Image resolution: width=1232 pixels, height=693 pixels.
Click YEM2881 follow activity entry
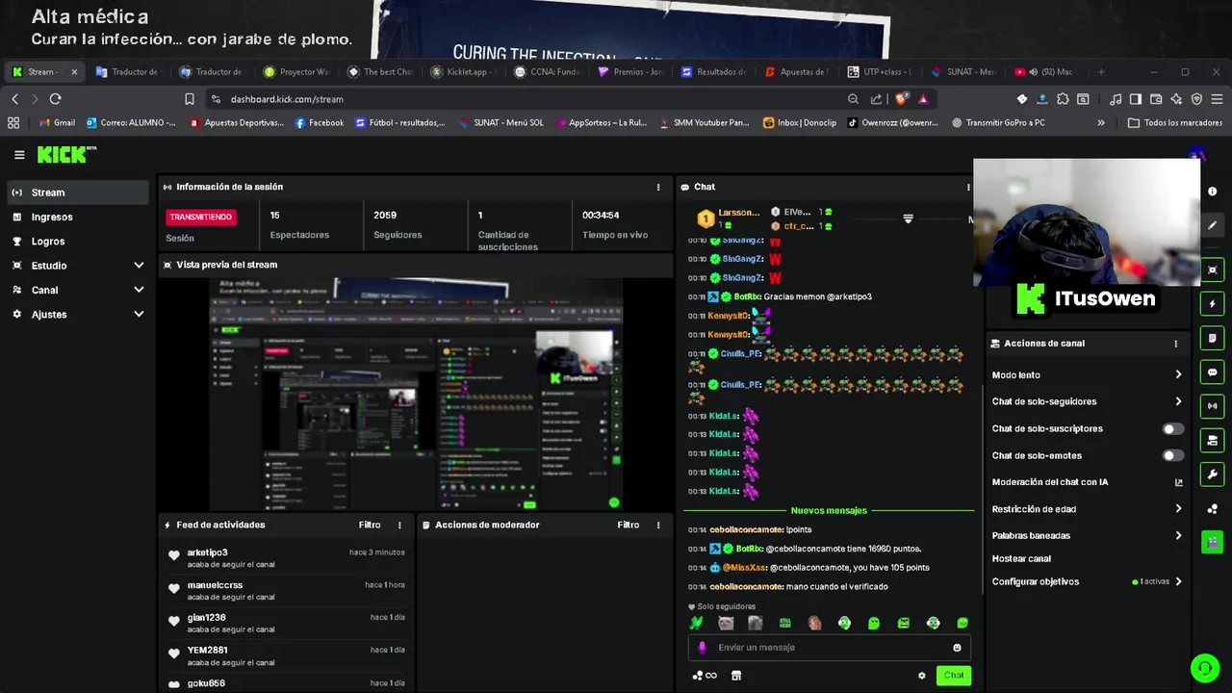287,655
